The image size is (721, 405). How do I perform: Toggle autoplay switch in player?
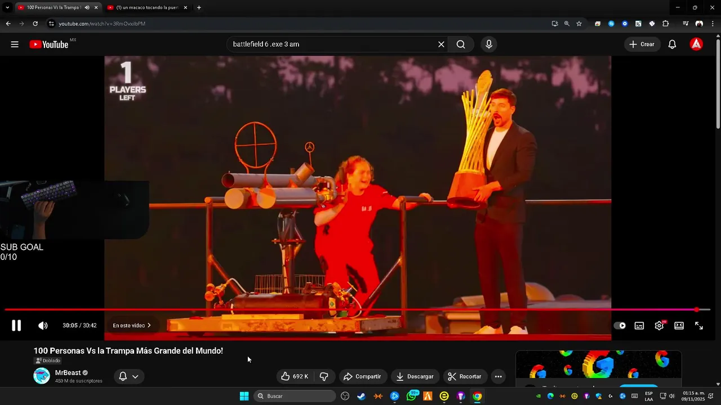620,325
